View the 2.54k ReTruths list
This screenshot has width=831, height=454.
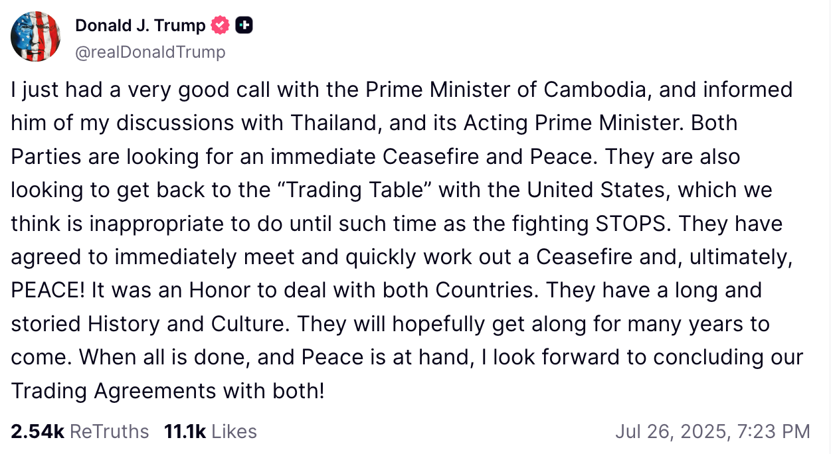[x=80, y=431]
